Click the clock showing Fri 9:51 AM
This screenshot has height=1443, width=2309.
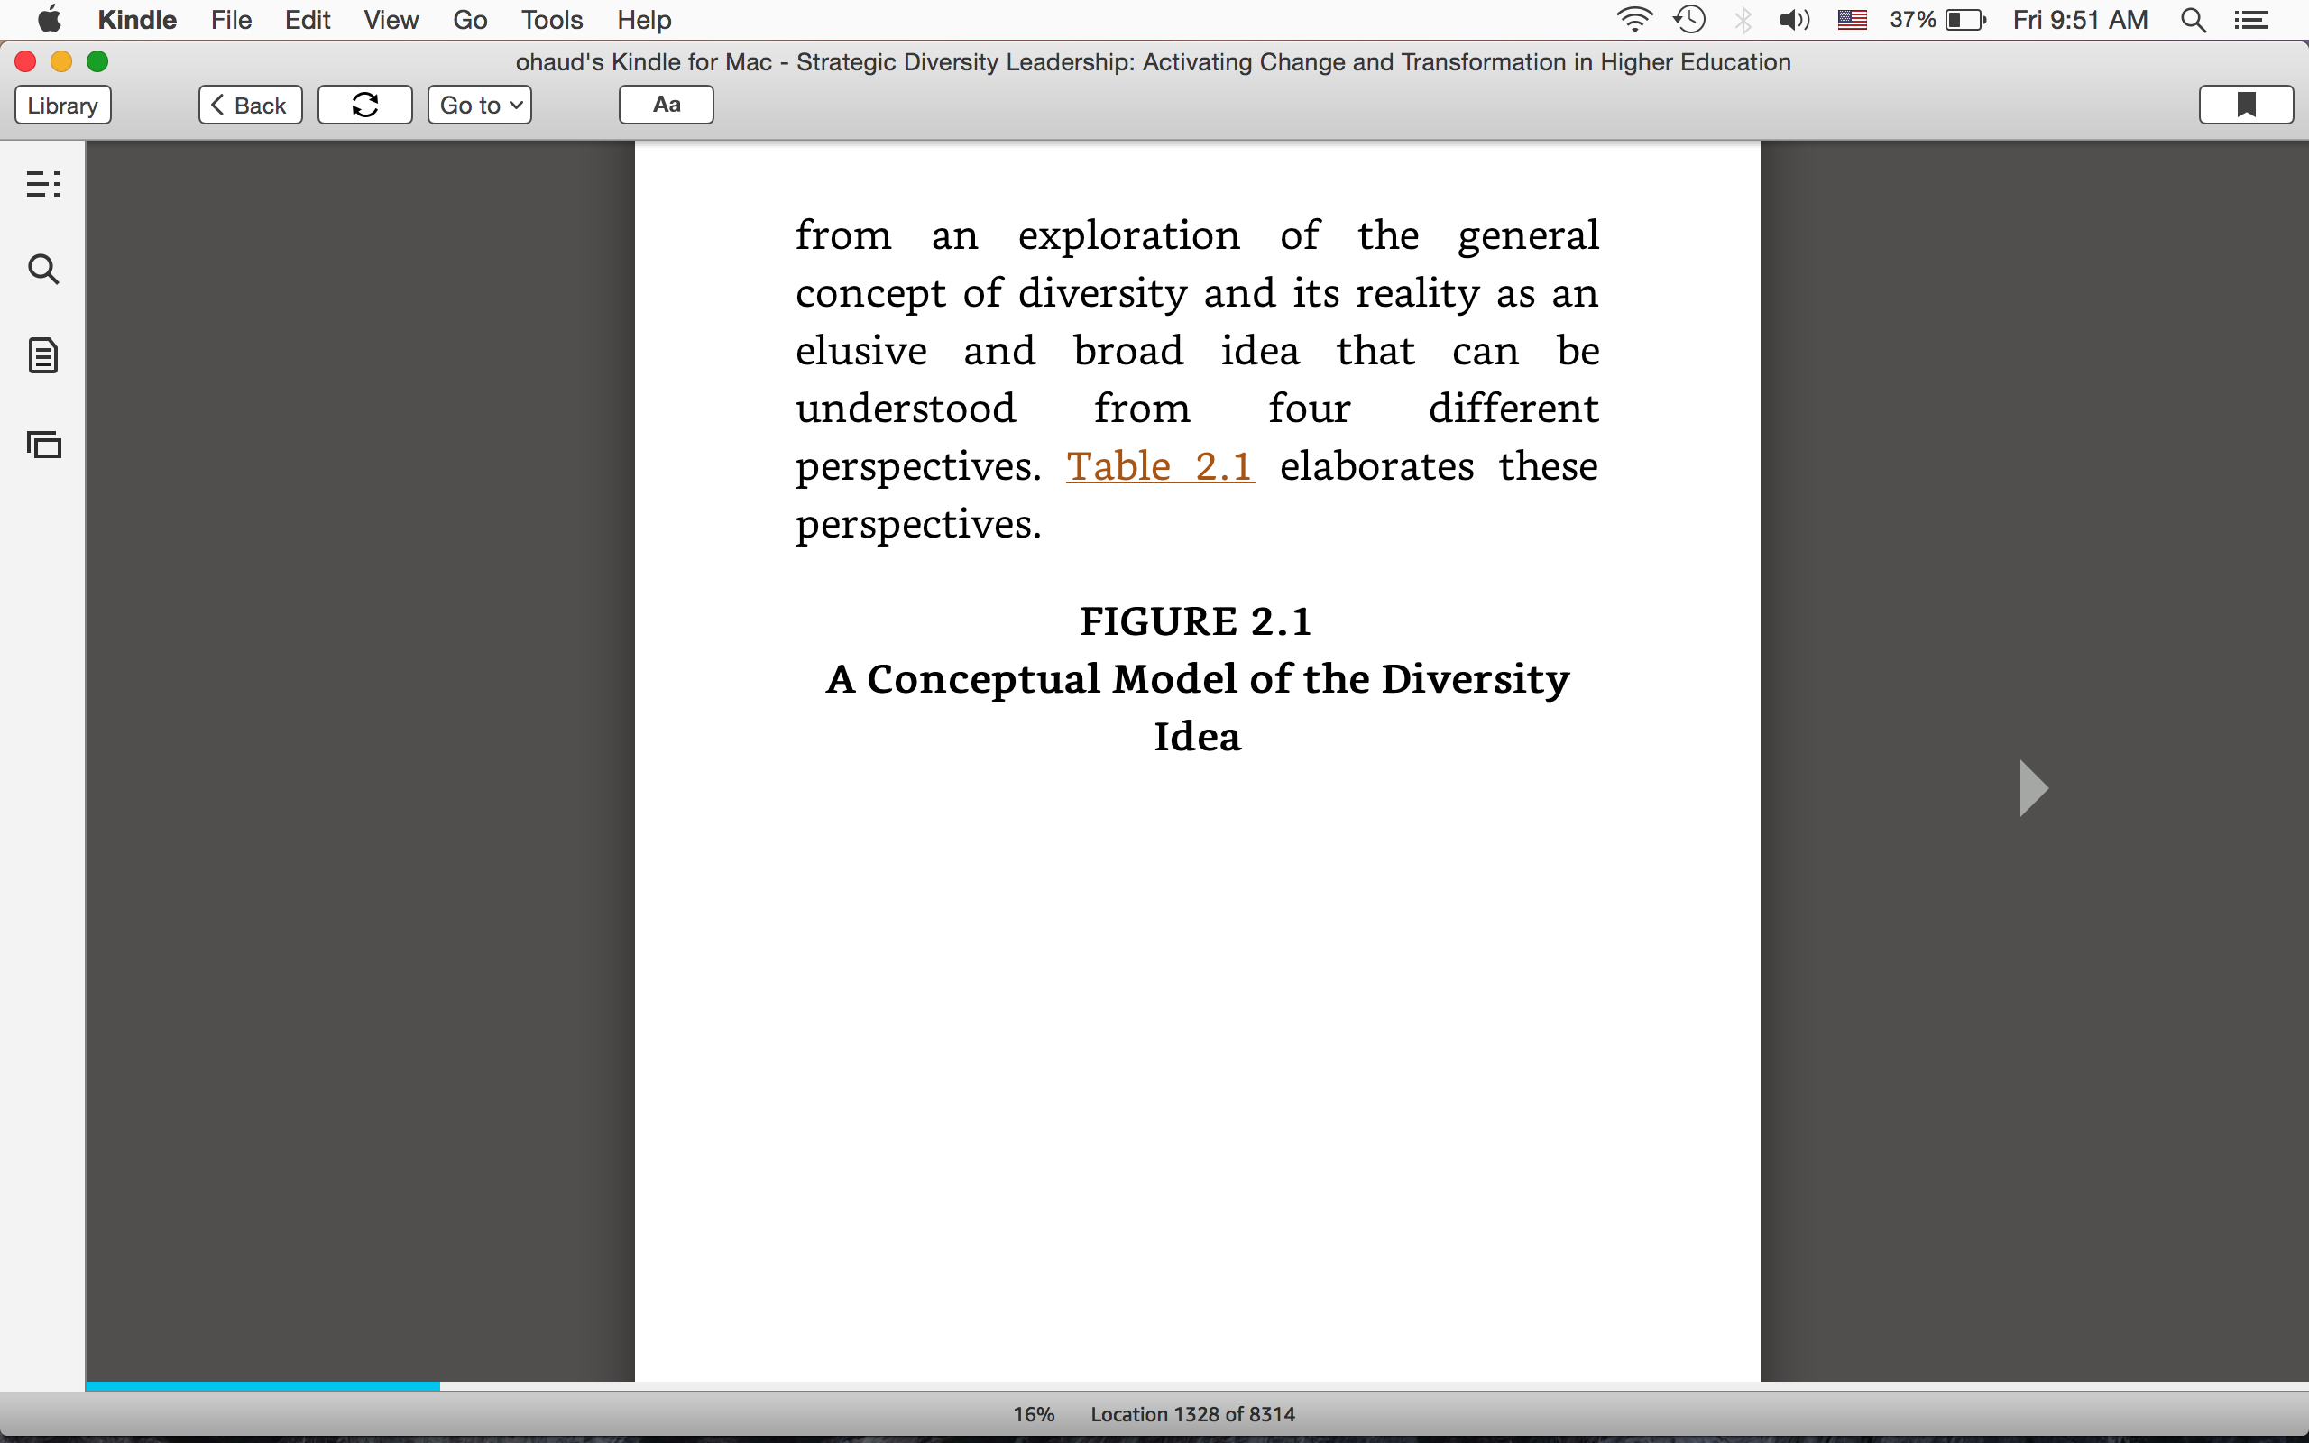click(x=2080, y=20)
